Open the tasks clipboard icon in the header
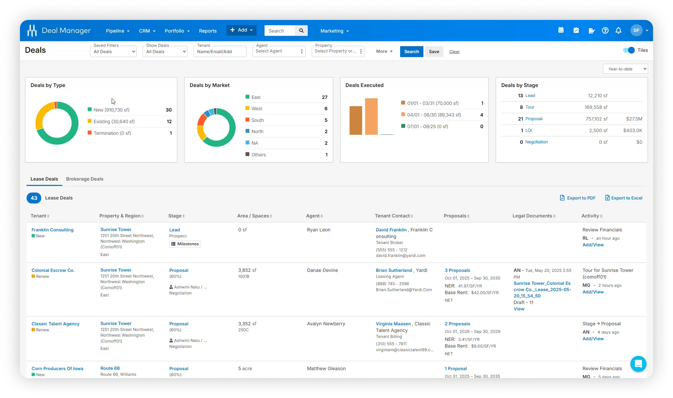 tap(576, 30)
